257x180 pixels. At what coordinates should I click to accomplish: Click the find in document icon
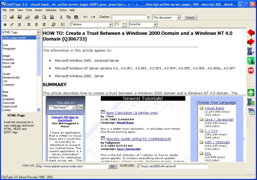click(x=52, y=17)
